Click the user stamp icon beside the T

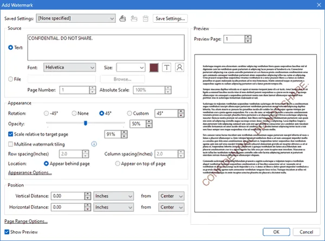[180, 68]
